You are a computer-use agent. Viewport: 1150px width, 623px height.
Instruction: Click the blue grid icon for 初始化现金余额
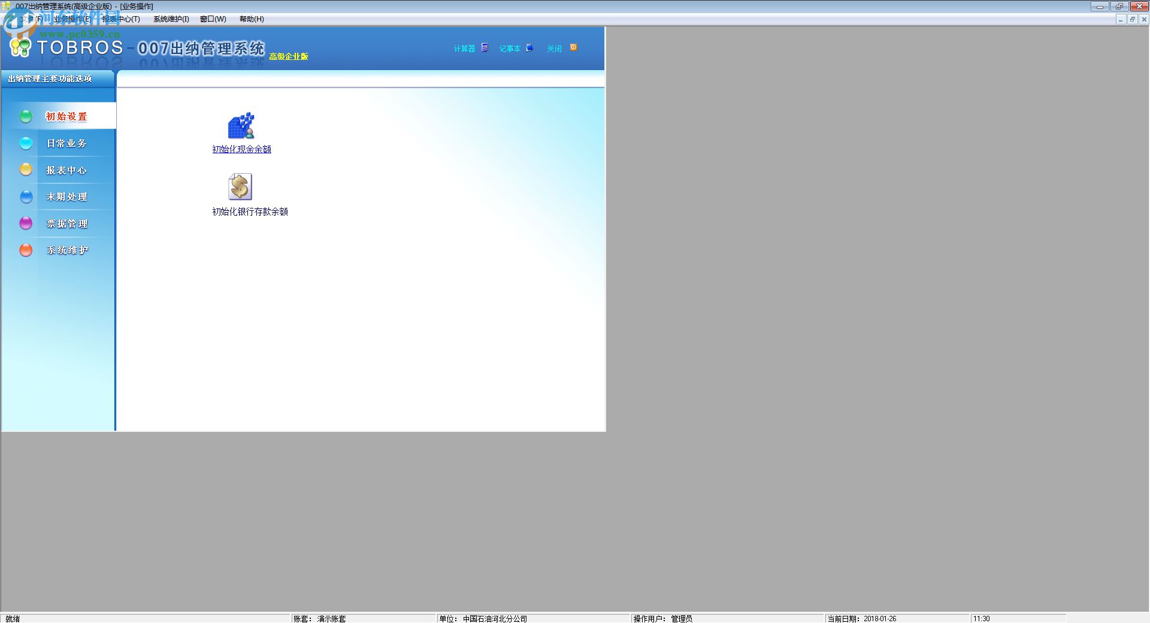[x=241, y=125]
